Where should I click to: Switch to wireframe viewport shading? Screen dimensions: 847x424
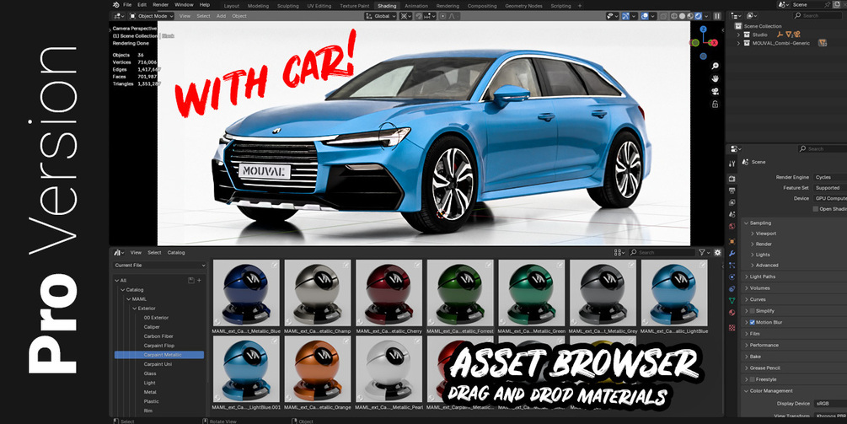tap(674, 16)
